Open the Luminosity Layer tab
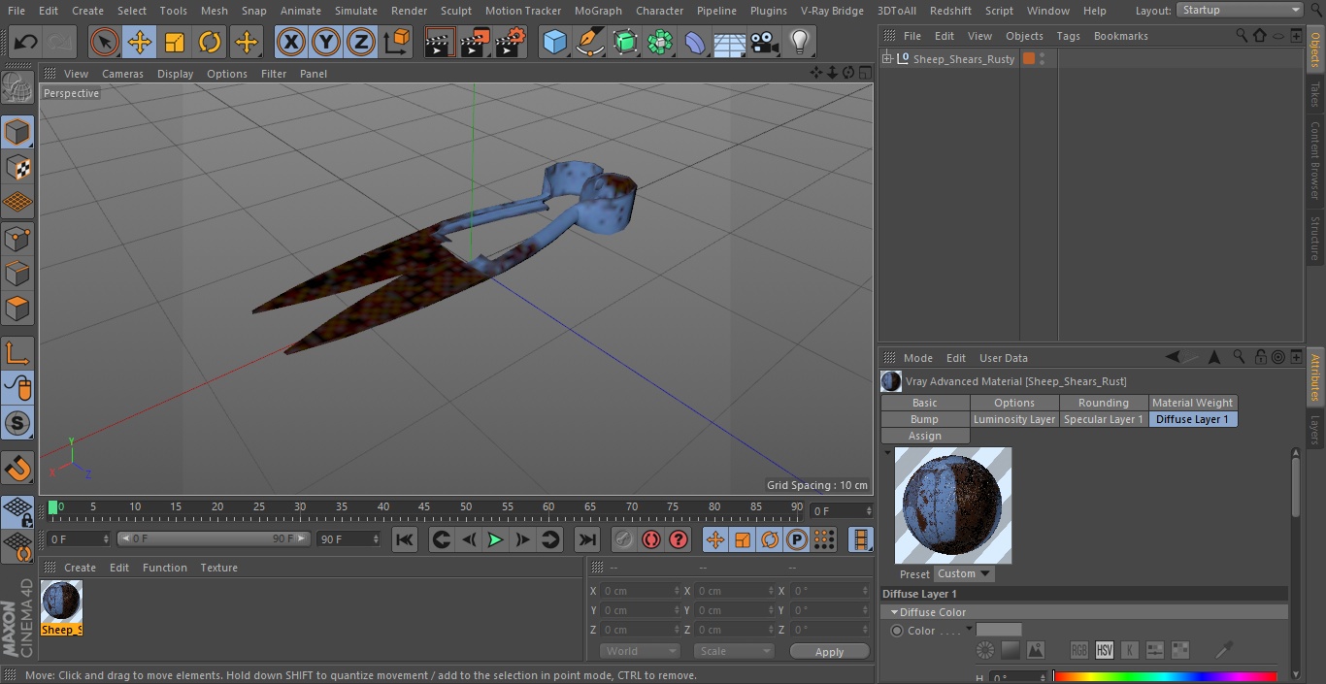Screen dimensions: 1326x684 [1014, 419]
